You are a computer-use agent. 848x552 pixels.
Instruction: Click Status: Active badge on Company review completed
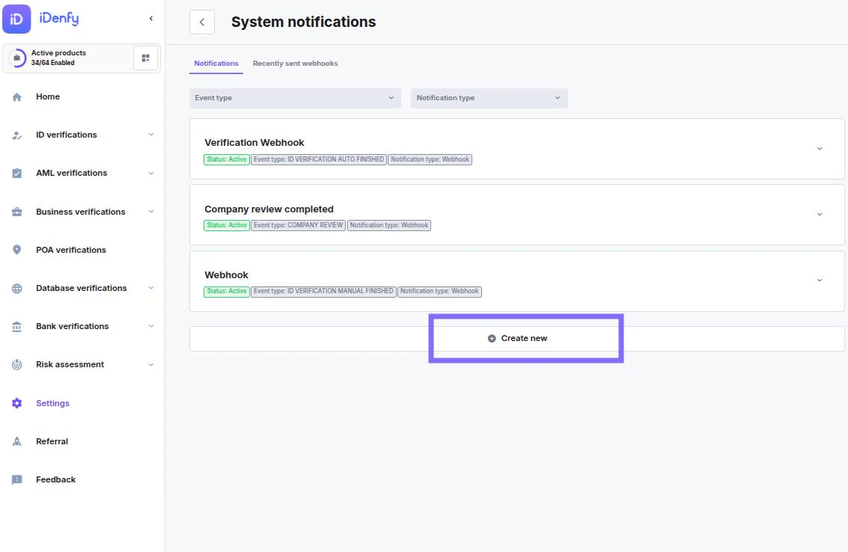point(227,225)
